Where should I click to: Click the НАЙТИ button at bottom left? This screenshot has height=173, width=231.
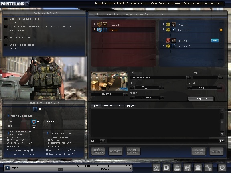click(x=98, y=151)
